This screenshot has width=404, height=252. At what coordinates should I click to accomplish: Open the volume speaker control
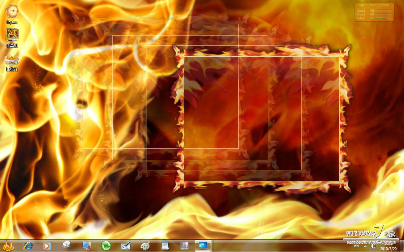(x=373, y=246)
